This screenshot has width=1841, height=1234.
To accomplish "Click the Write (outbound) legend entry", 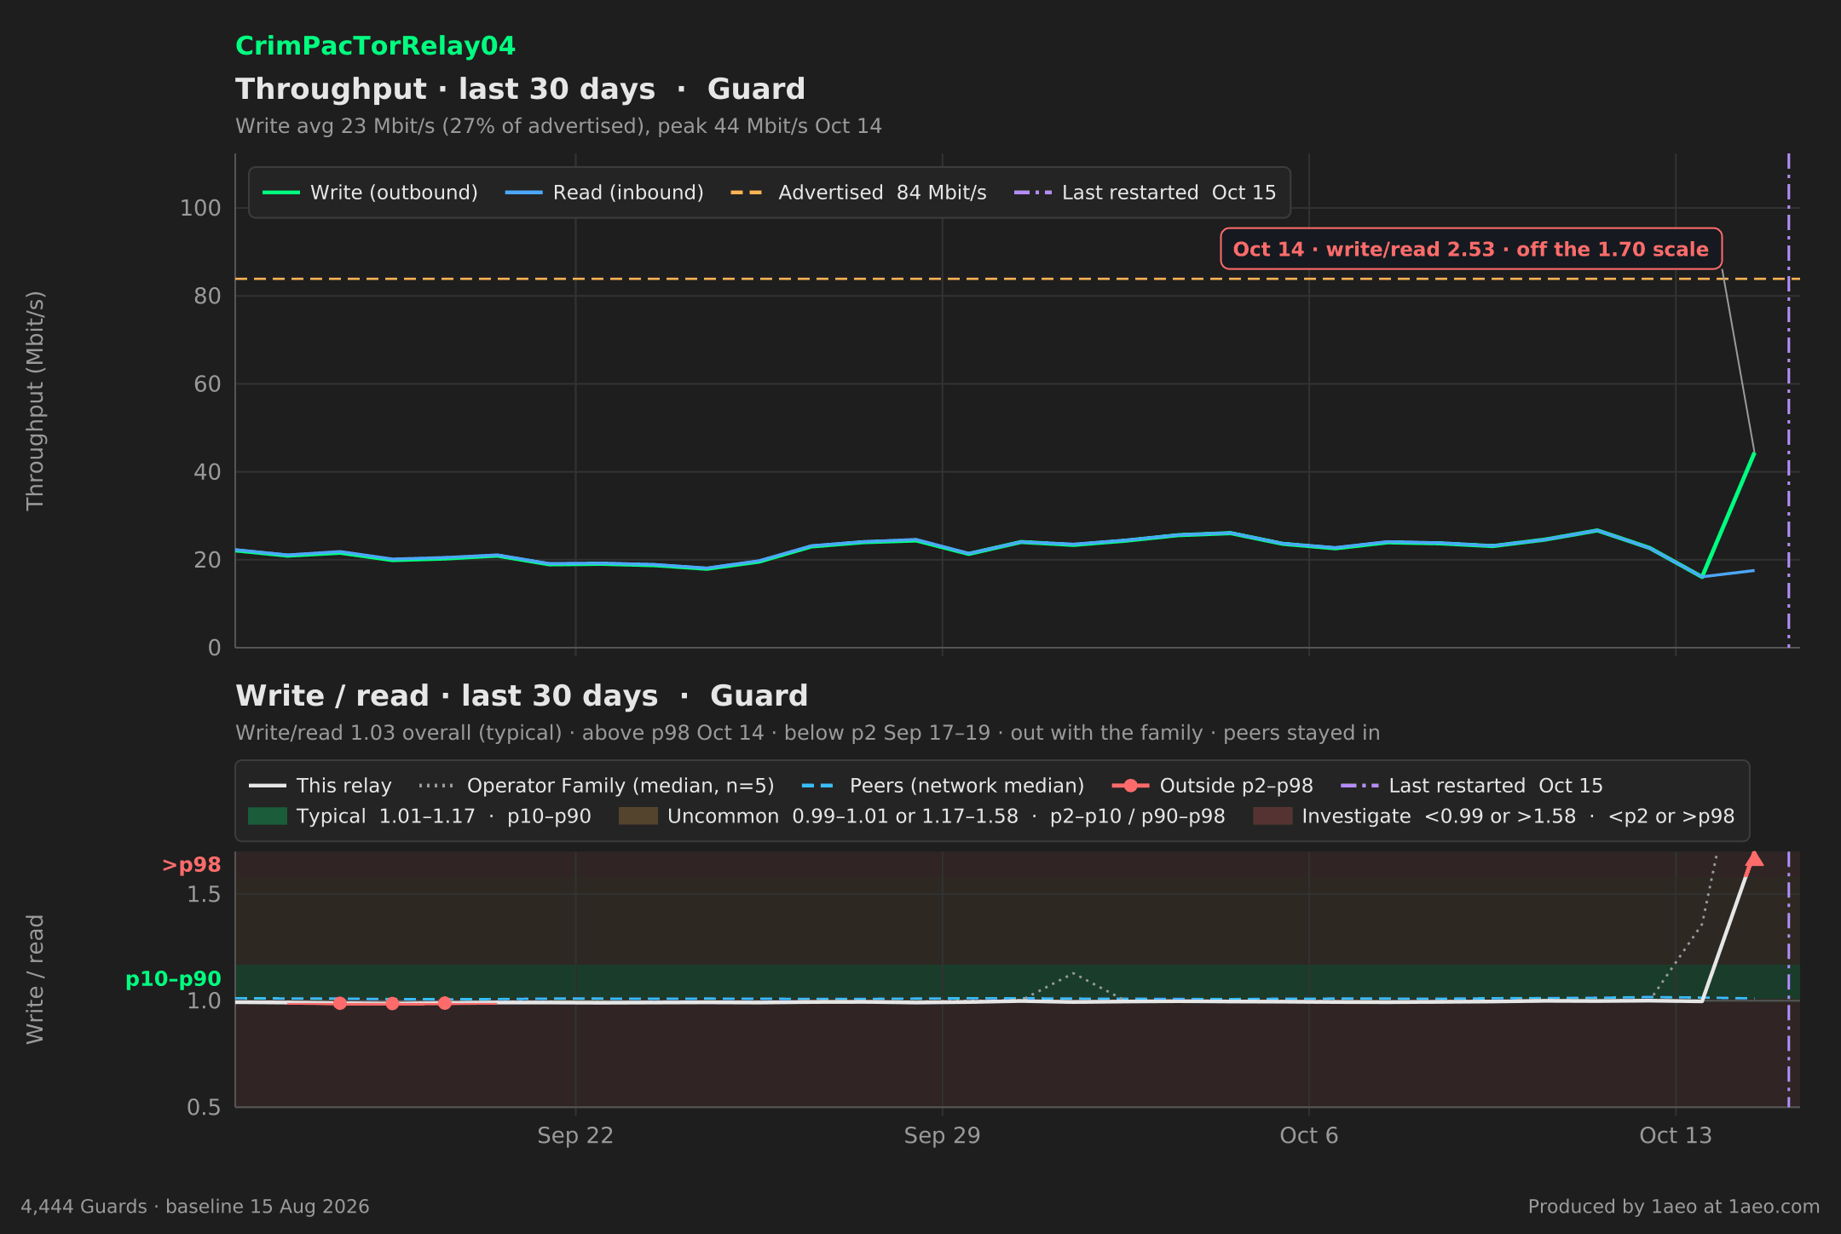I will point(370,193).
